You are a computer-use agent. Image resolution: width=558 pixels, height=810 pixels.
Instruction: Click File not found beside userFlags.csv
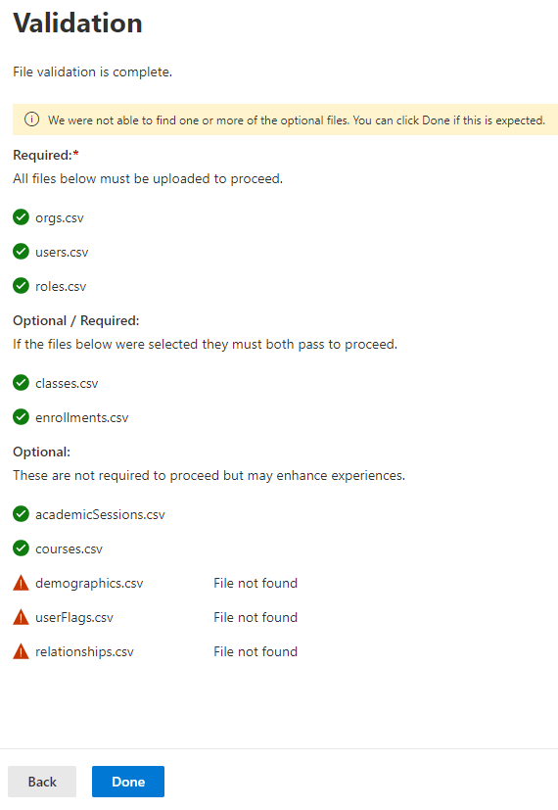coord(256,617)
